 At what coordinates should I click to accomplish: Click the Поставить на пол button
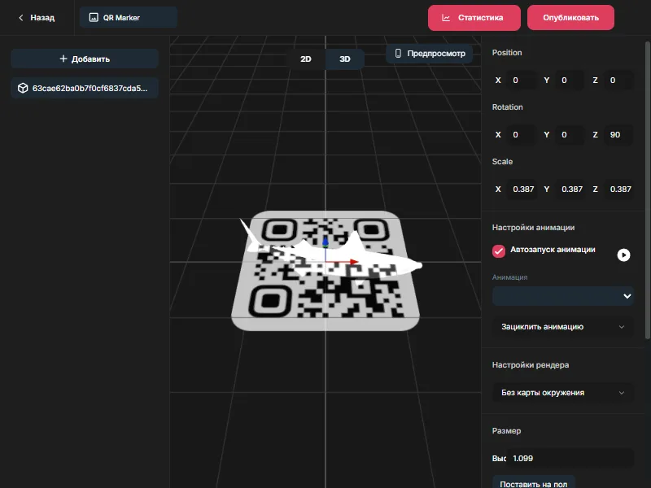coord(534,483)
